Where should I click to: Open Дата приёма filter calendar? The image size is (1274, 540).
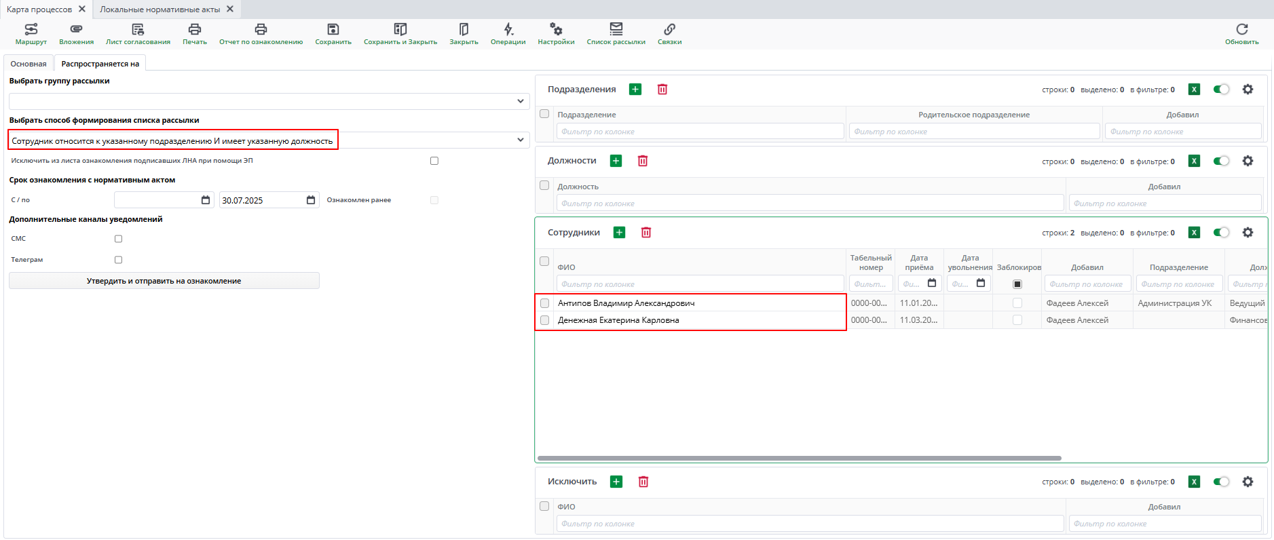(932, 284)
